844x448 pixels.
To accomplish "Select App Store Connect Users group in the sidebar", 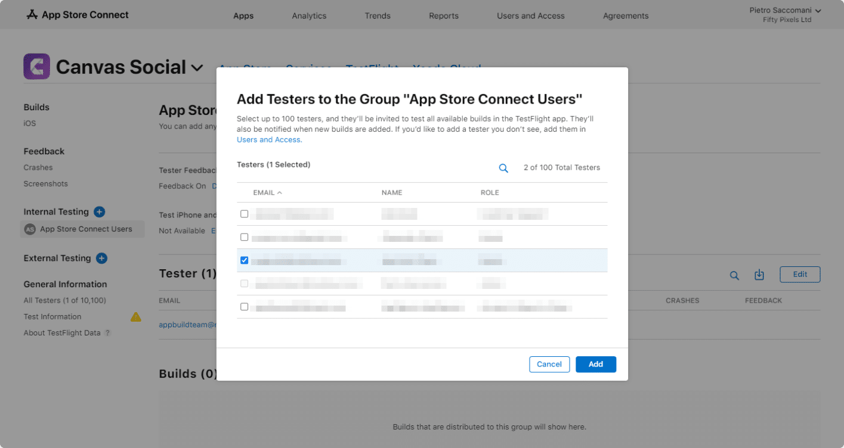I will [82, 229].
